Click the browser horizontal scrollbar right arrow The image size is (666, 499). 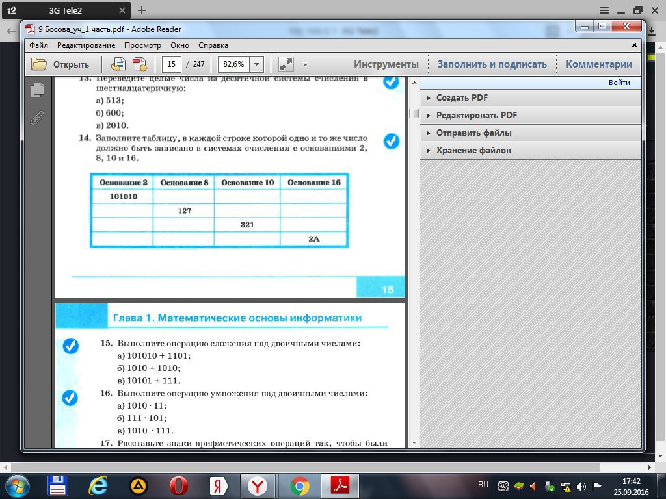pyautogui.click(x=650, y=467)
